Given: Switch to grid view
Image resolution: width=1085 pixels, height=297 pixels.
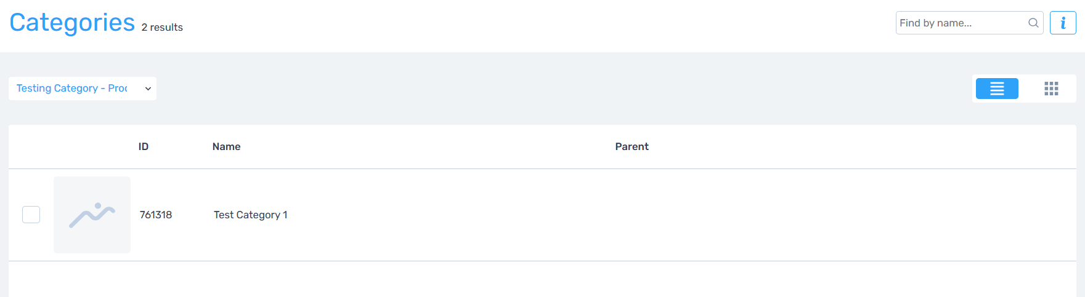Looking at the screenshot, I should coord(1051,89).
